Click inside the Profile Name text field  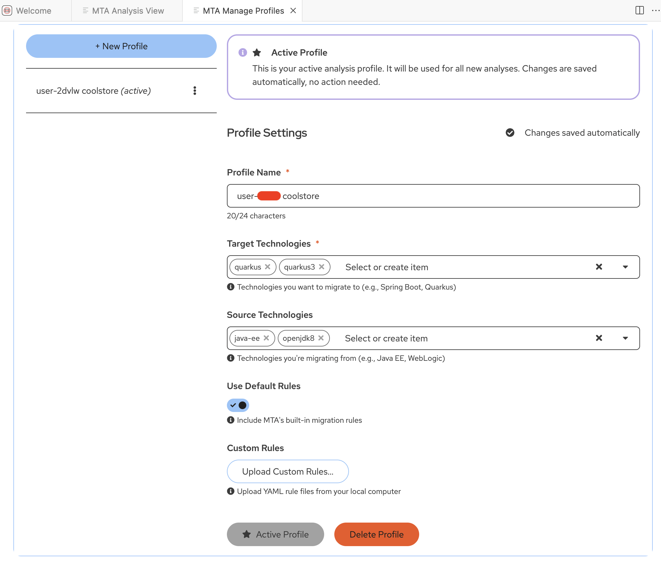(433, 195)
